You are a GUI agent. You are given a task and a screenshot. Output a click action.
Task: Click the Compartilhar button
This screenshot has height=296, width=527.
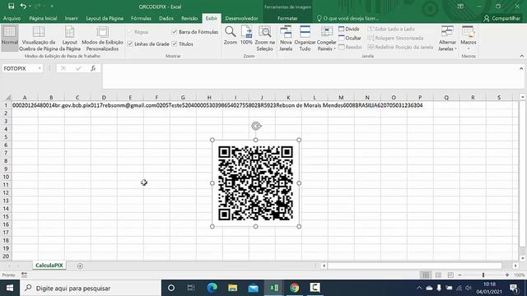click(x=501, y=18)
